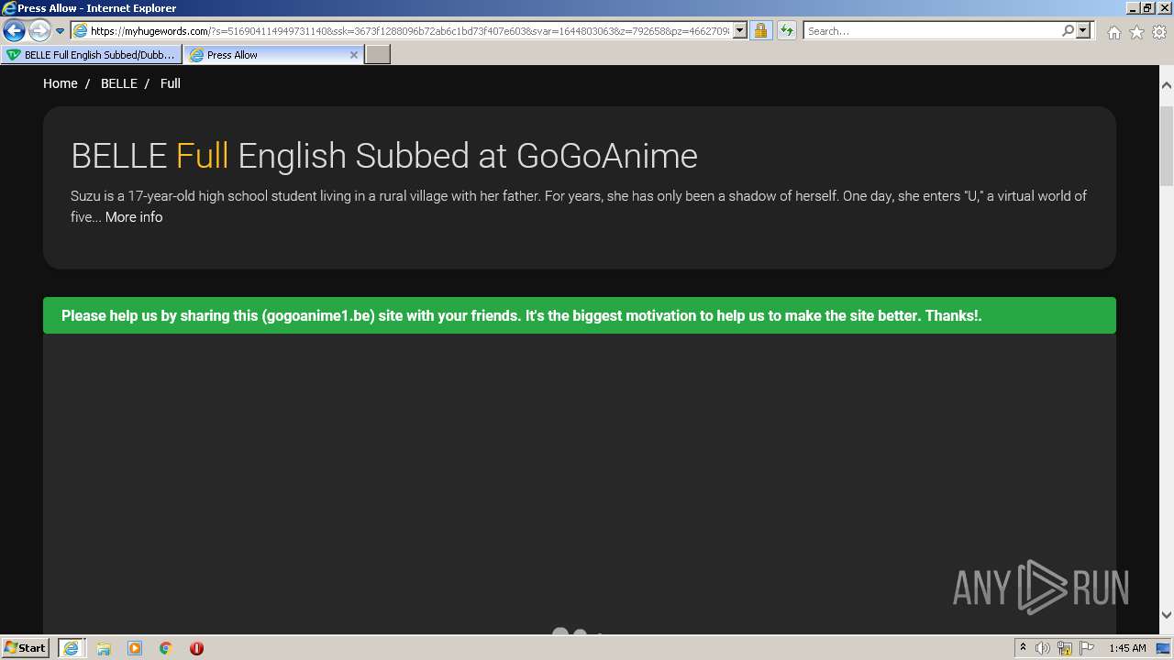Click the network tray icon
This screenshot has height=660, width=1174.
click(1065, 648)
